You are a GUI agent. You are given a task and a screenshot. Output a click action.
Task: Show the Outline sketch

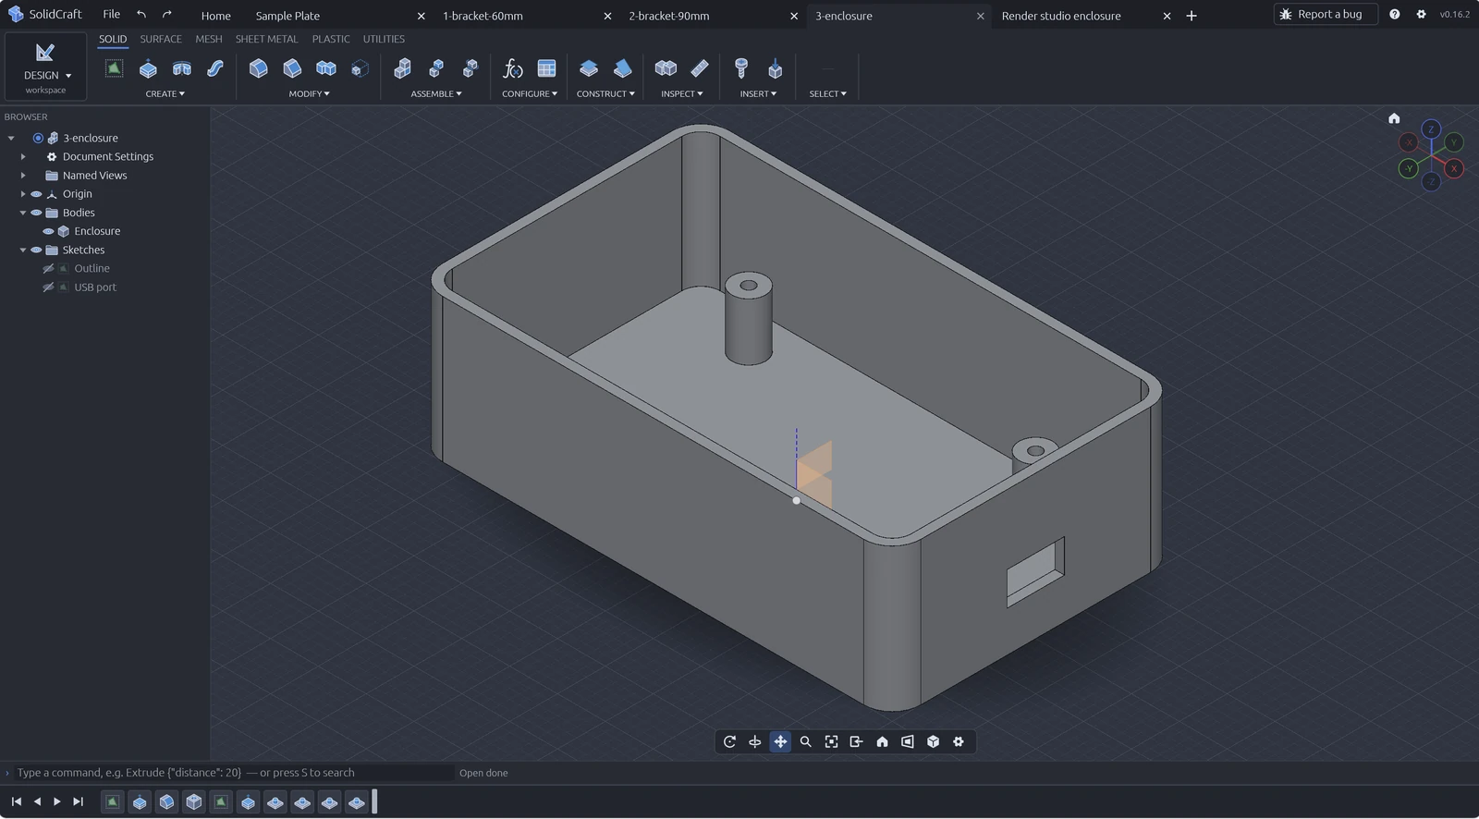click(48, 268)
